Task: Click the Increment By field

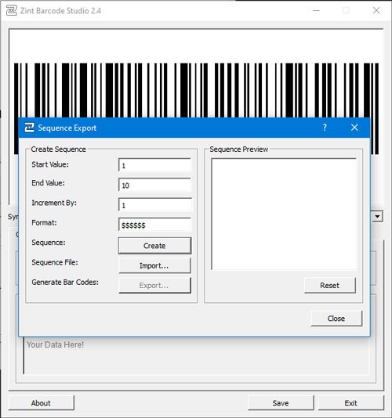Action: 154,205
